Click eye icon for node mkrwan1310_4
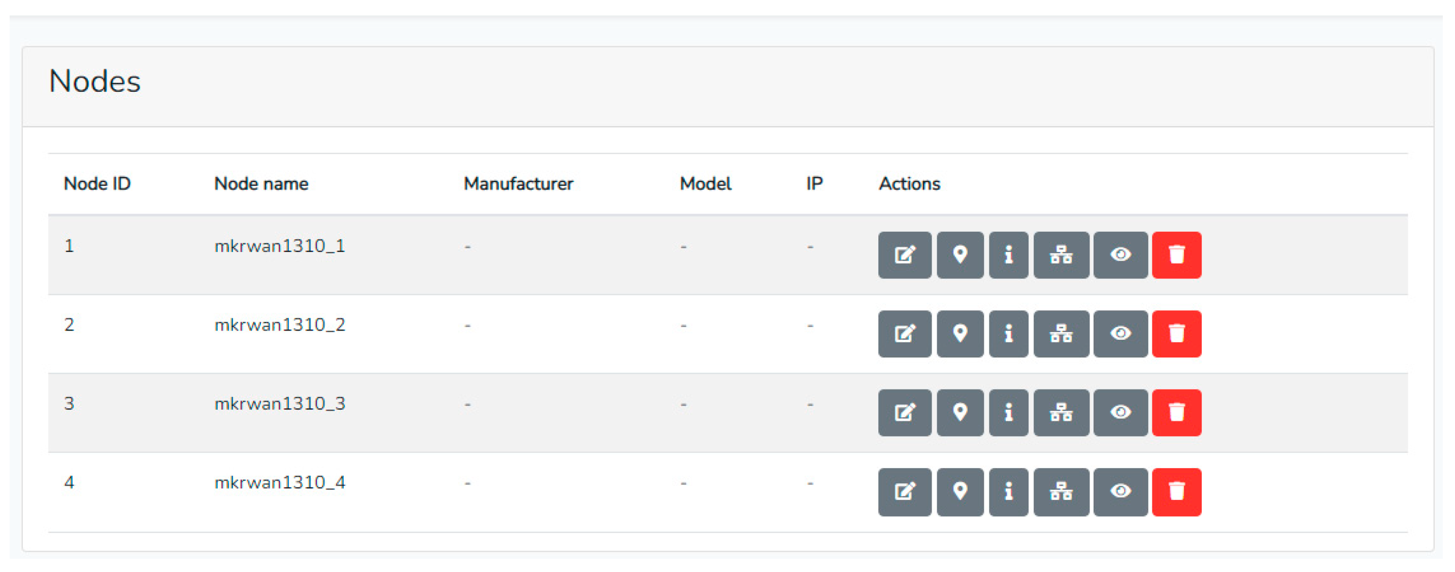 click(x=1120, y=492)
